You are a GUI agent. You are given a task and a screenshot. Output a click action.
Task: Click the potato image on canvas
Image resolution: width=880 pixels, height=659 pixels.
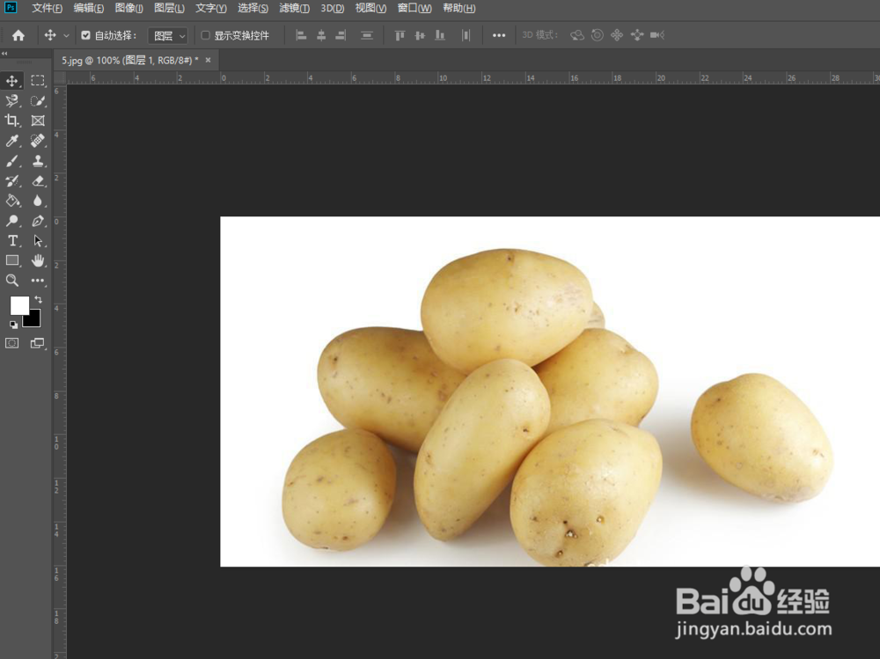coord(550,392)
